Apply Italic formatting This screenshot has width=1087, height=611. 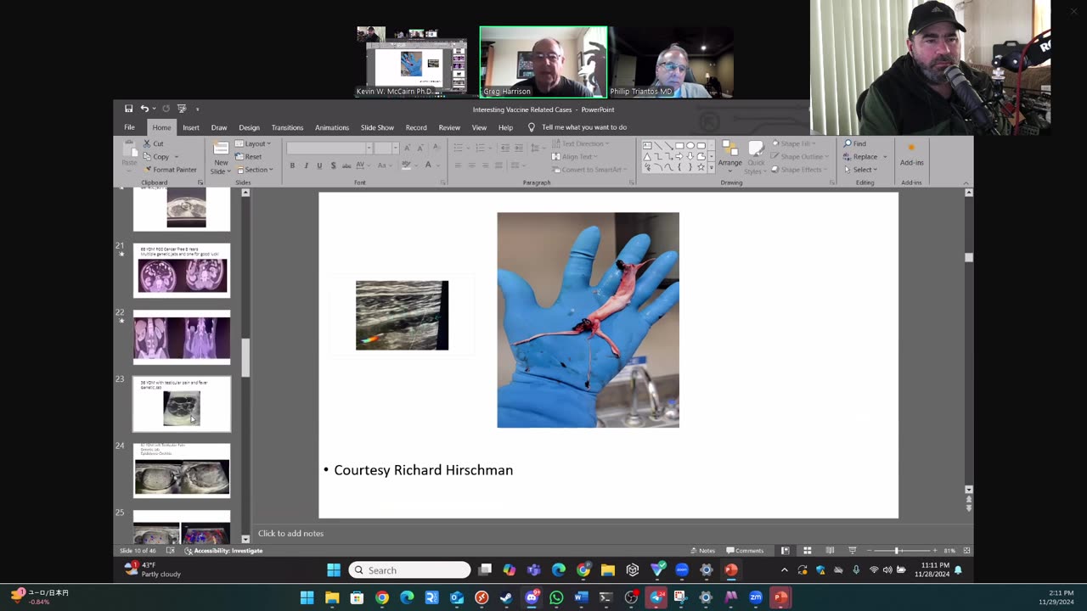306,165
